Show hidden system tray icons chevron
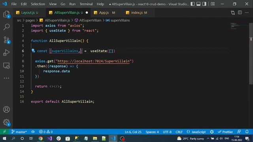The height and width of the screenshot is (142, 253). point(208,138)
